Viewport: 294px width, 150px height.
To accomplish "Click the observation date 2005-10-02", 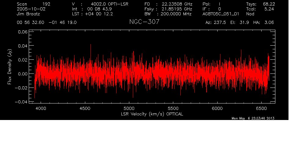I will tap(31, 9).
